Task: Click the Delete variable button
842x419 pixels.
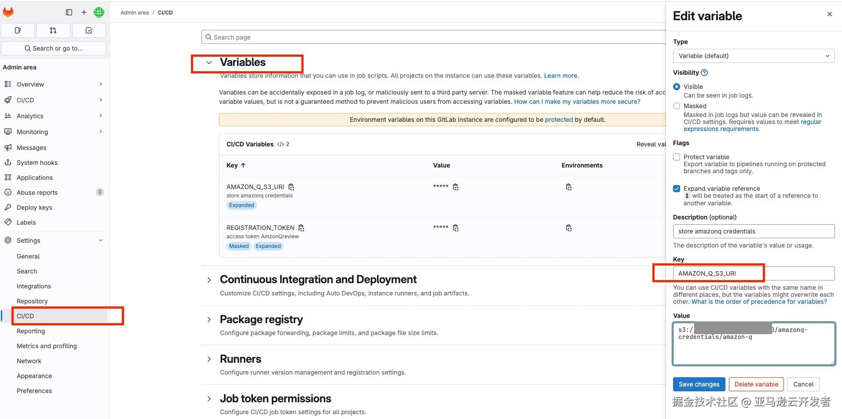Action: coord(756,384)
